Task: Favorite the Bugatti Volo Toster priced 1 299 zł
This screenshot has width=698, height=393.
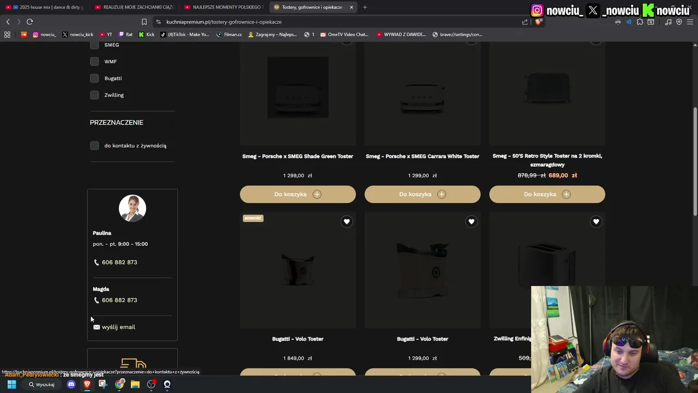Action: [471, 222]
